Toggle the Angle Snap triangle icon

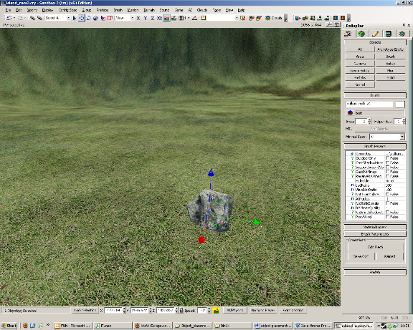[194, 18]
